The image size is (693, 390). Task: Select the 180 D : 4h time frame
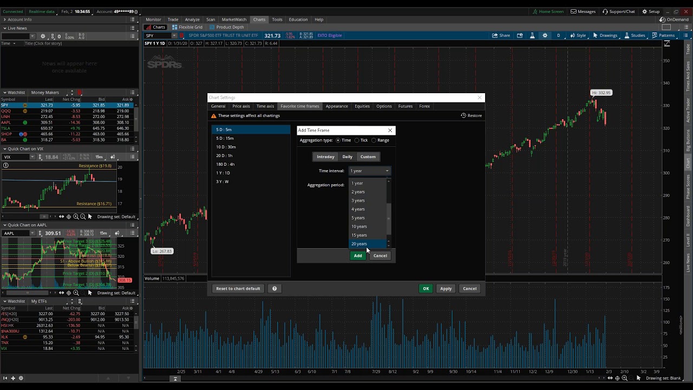[x=251, y=164]
